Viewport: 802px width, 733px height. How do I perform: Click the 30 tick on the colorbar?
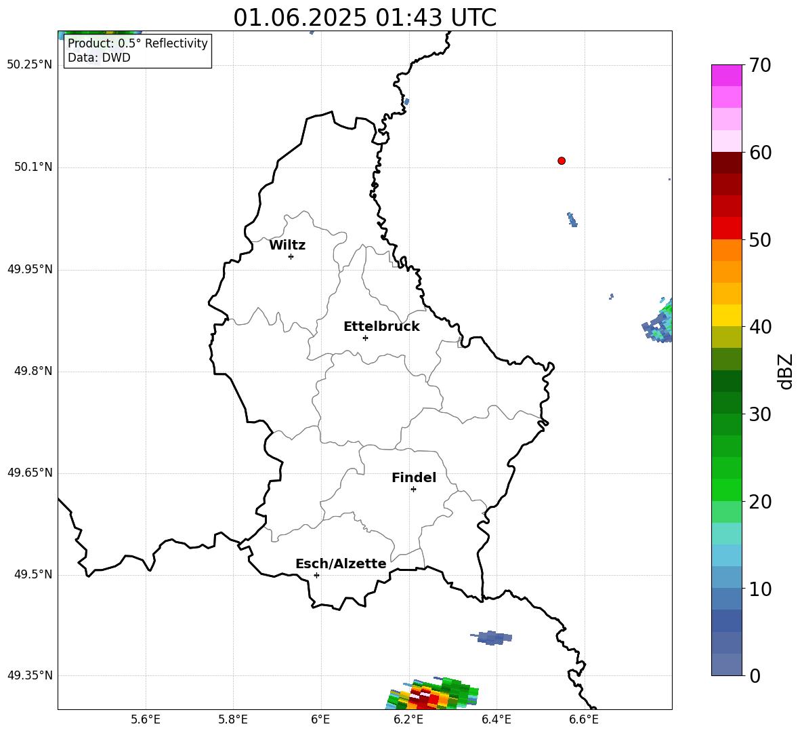coord(759,414)
